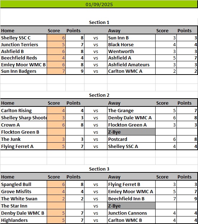This screenshot has height=224, width=198.
Task: Select the Sun Inn Badgers score cell
Action: click(x=56, y=71)
